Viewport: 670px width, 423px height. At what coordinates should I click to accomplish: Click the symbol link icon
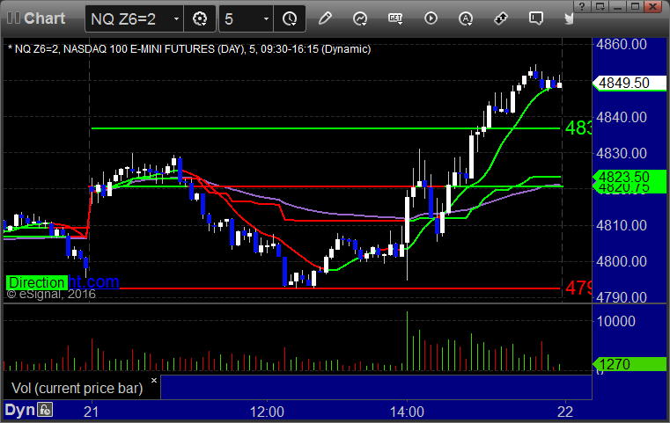500,18
